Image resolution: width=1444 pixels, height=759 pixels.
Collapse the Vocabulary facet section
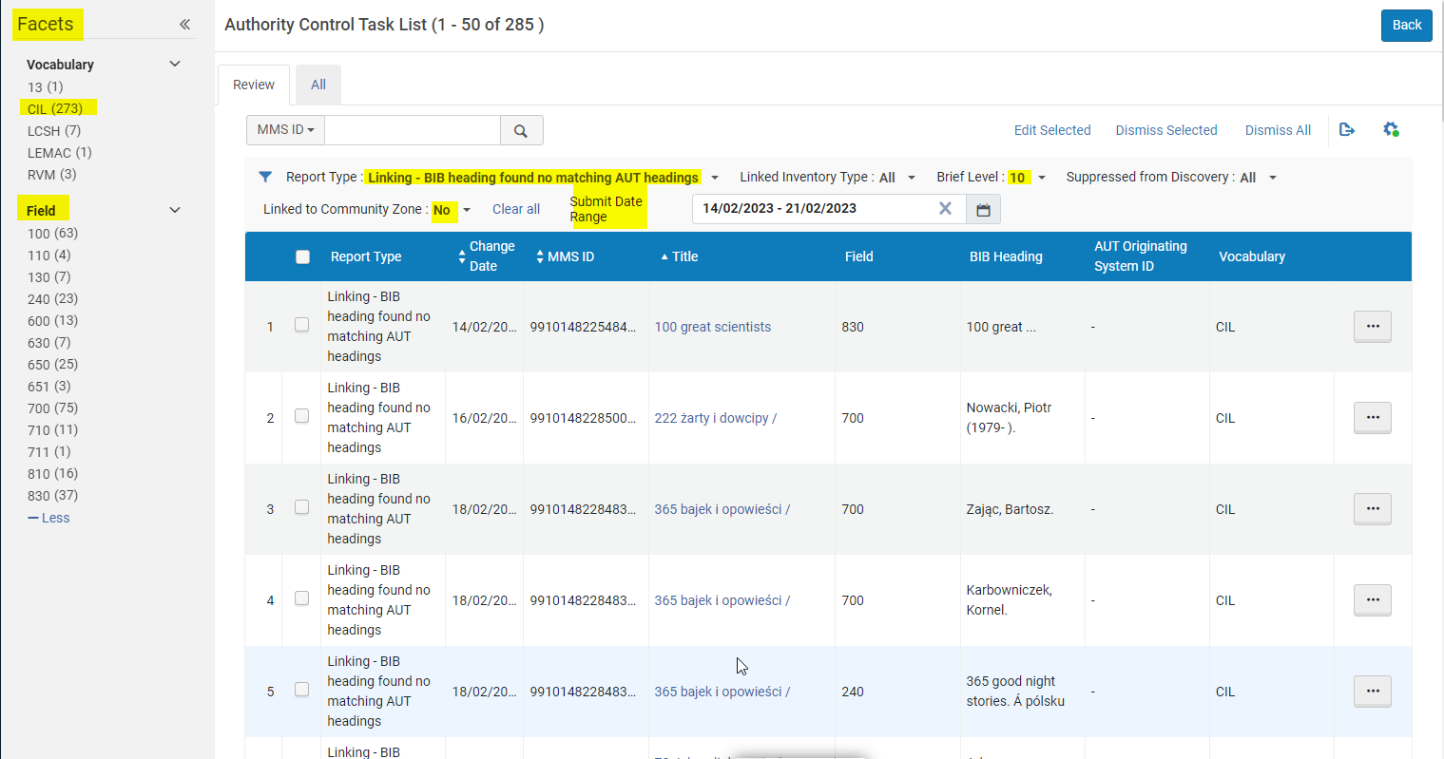click(x=175, y=64)
